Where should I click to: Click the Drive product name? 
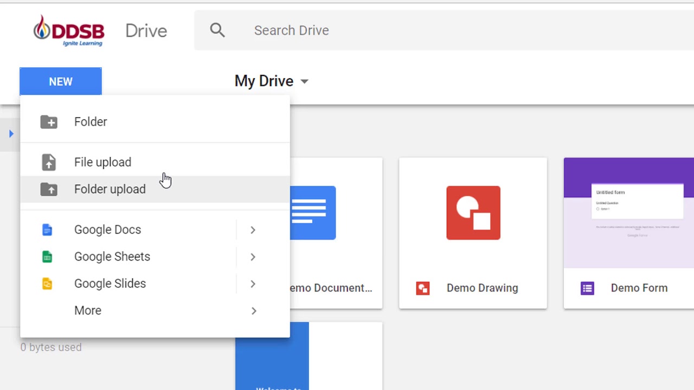pos(146,31)
